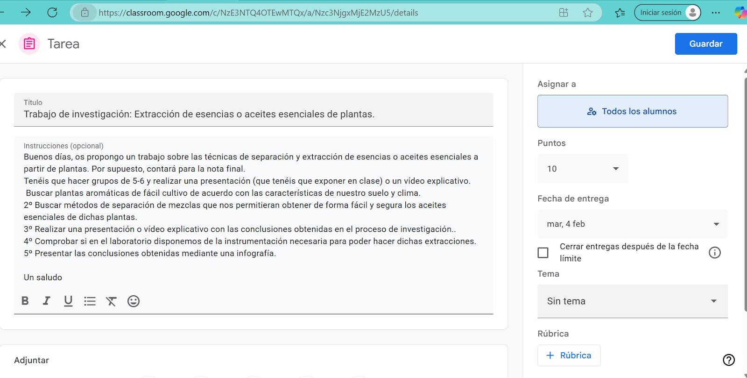Close the Tarea editor with X

tap(3, 44)
